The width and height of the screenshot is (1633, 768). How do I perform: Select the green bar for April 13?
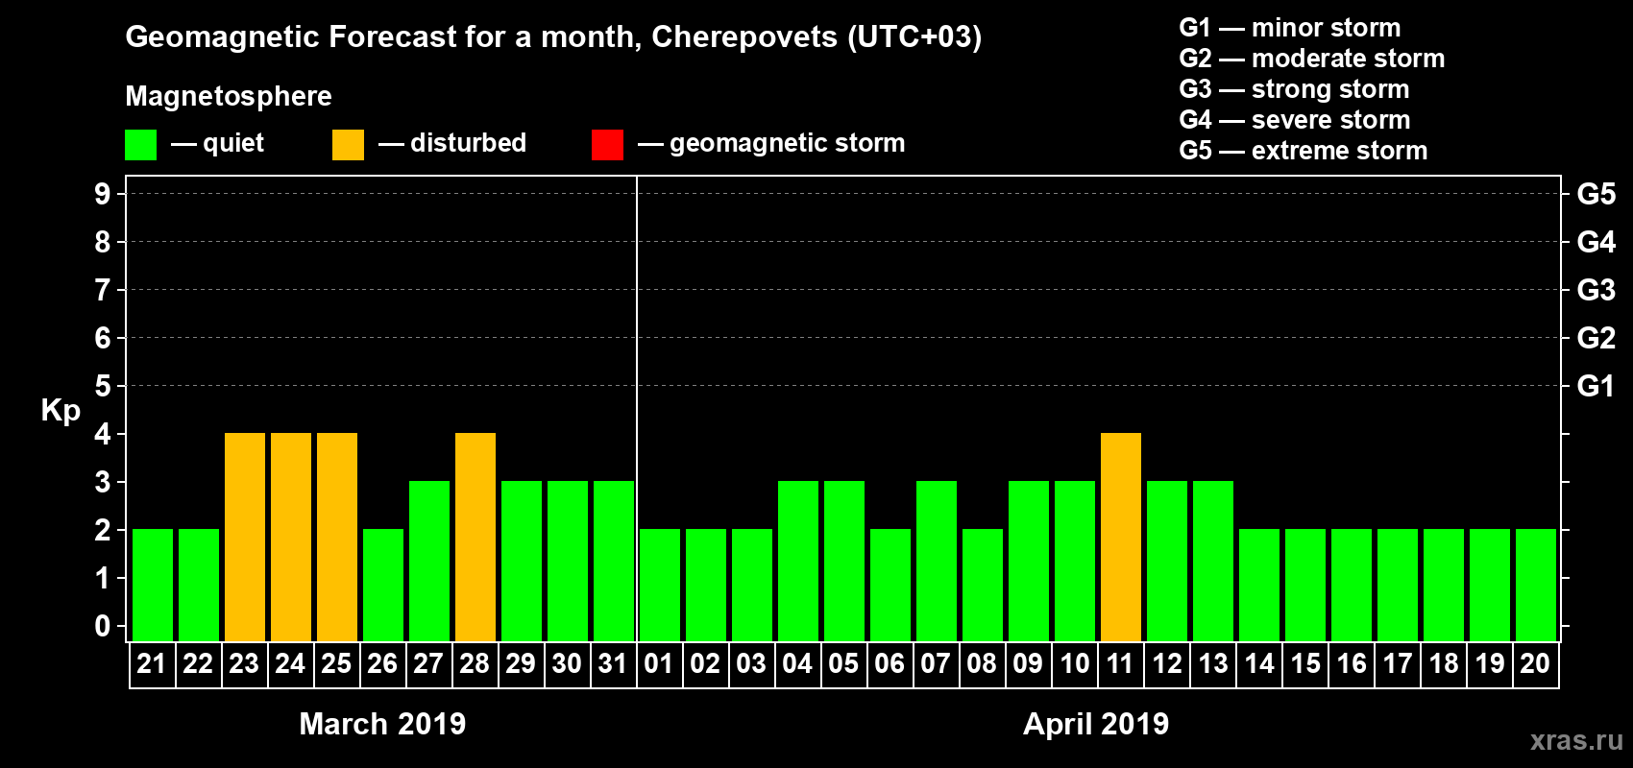pos(1213,561)
